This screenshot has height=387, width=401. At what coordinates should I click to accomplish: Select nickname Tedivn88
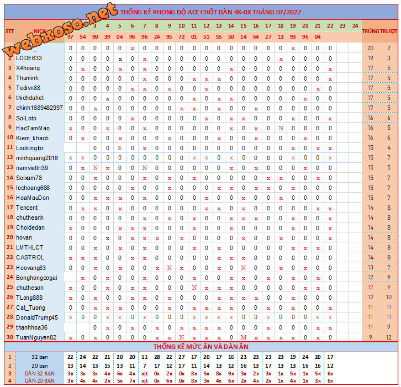pyautogui.click(x=28, y=88)
